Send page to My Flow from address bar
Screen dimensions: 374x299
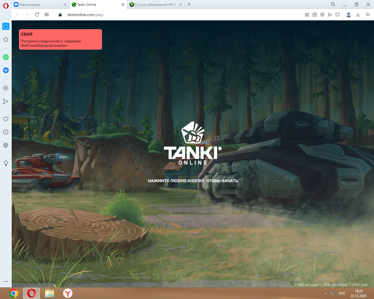[x=330, y=15]
